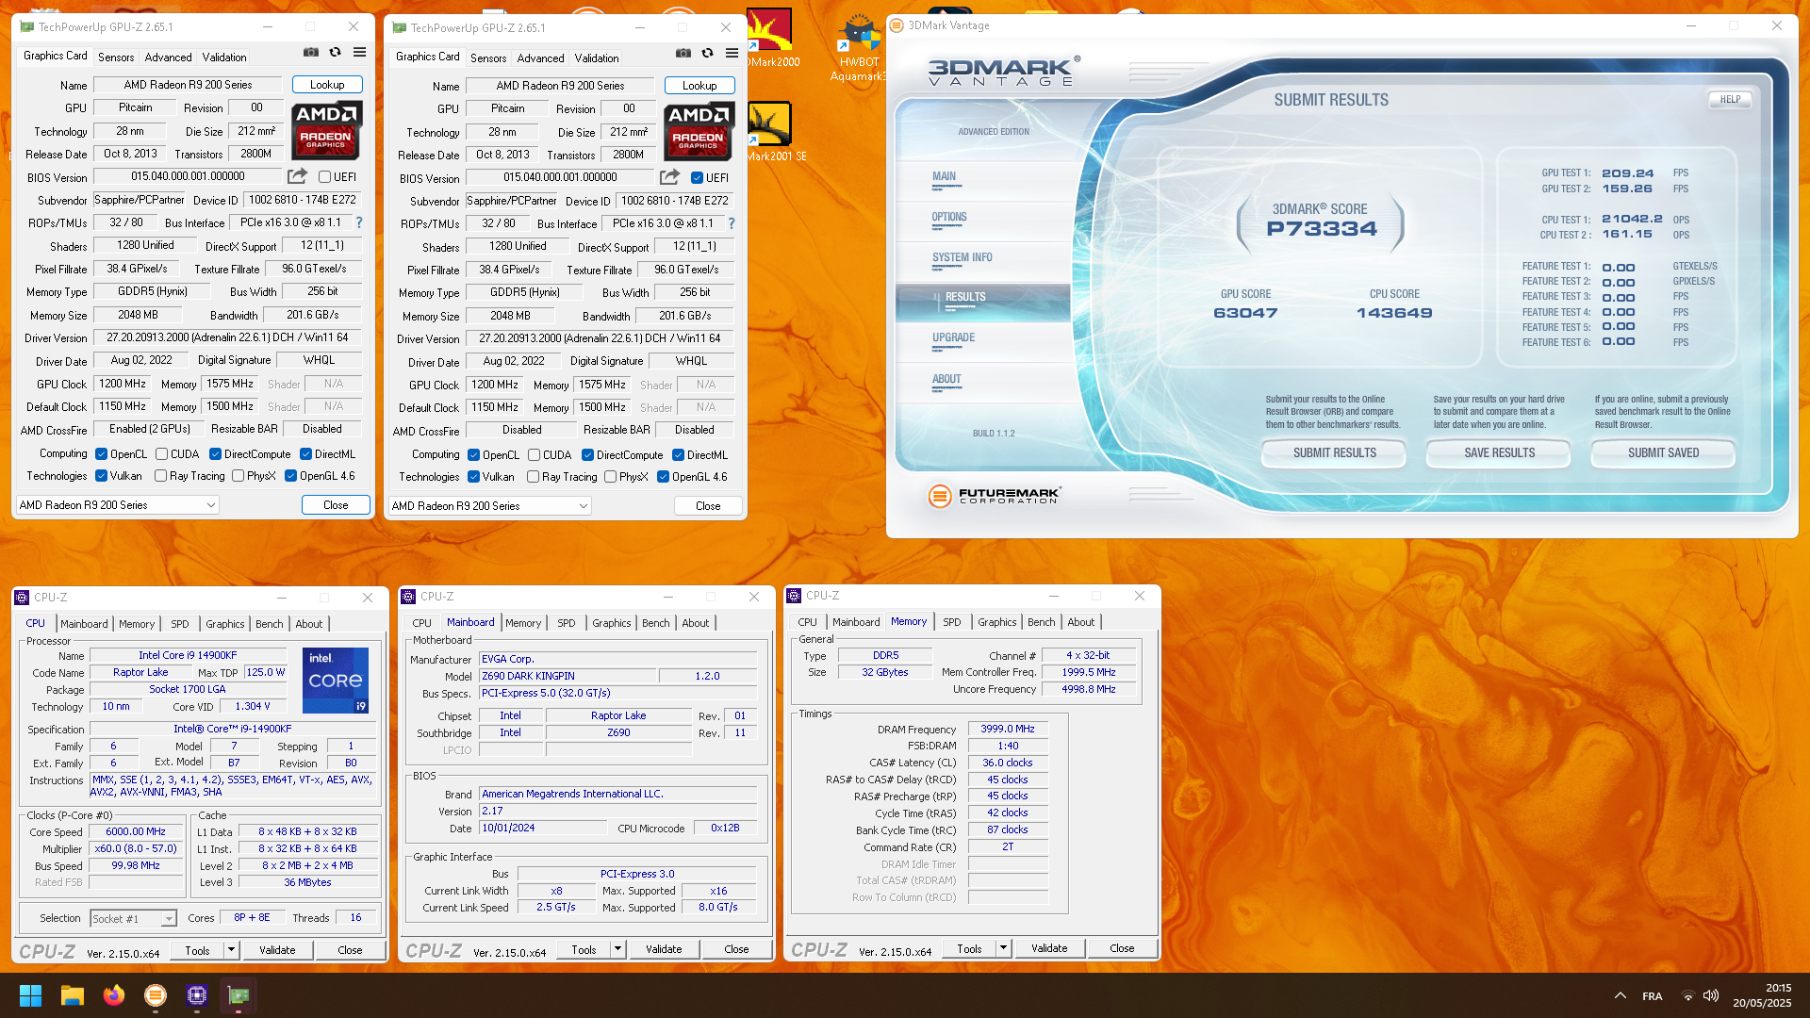Click BIOS share/export icon in right GPU-Z
Image resolution: width=1810 pixels, height=1018 pixels.
pyautogui.click(x=669, y=177)
